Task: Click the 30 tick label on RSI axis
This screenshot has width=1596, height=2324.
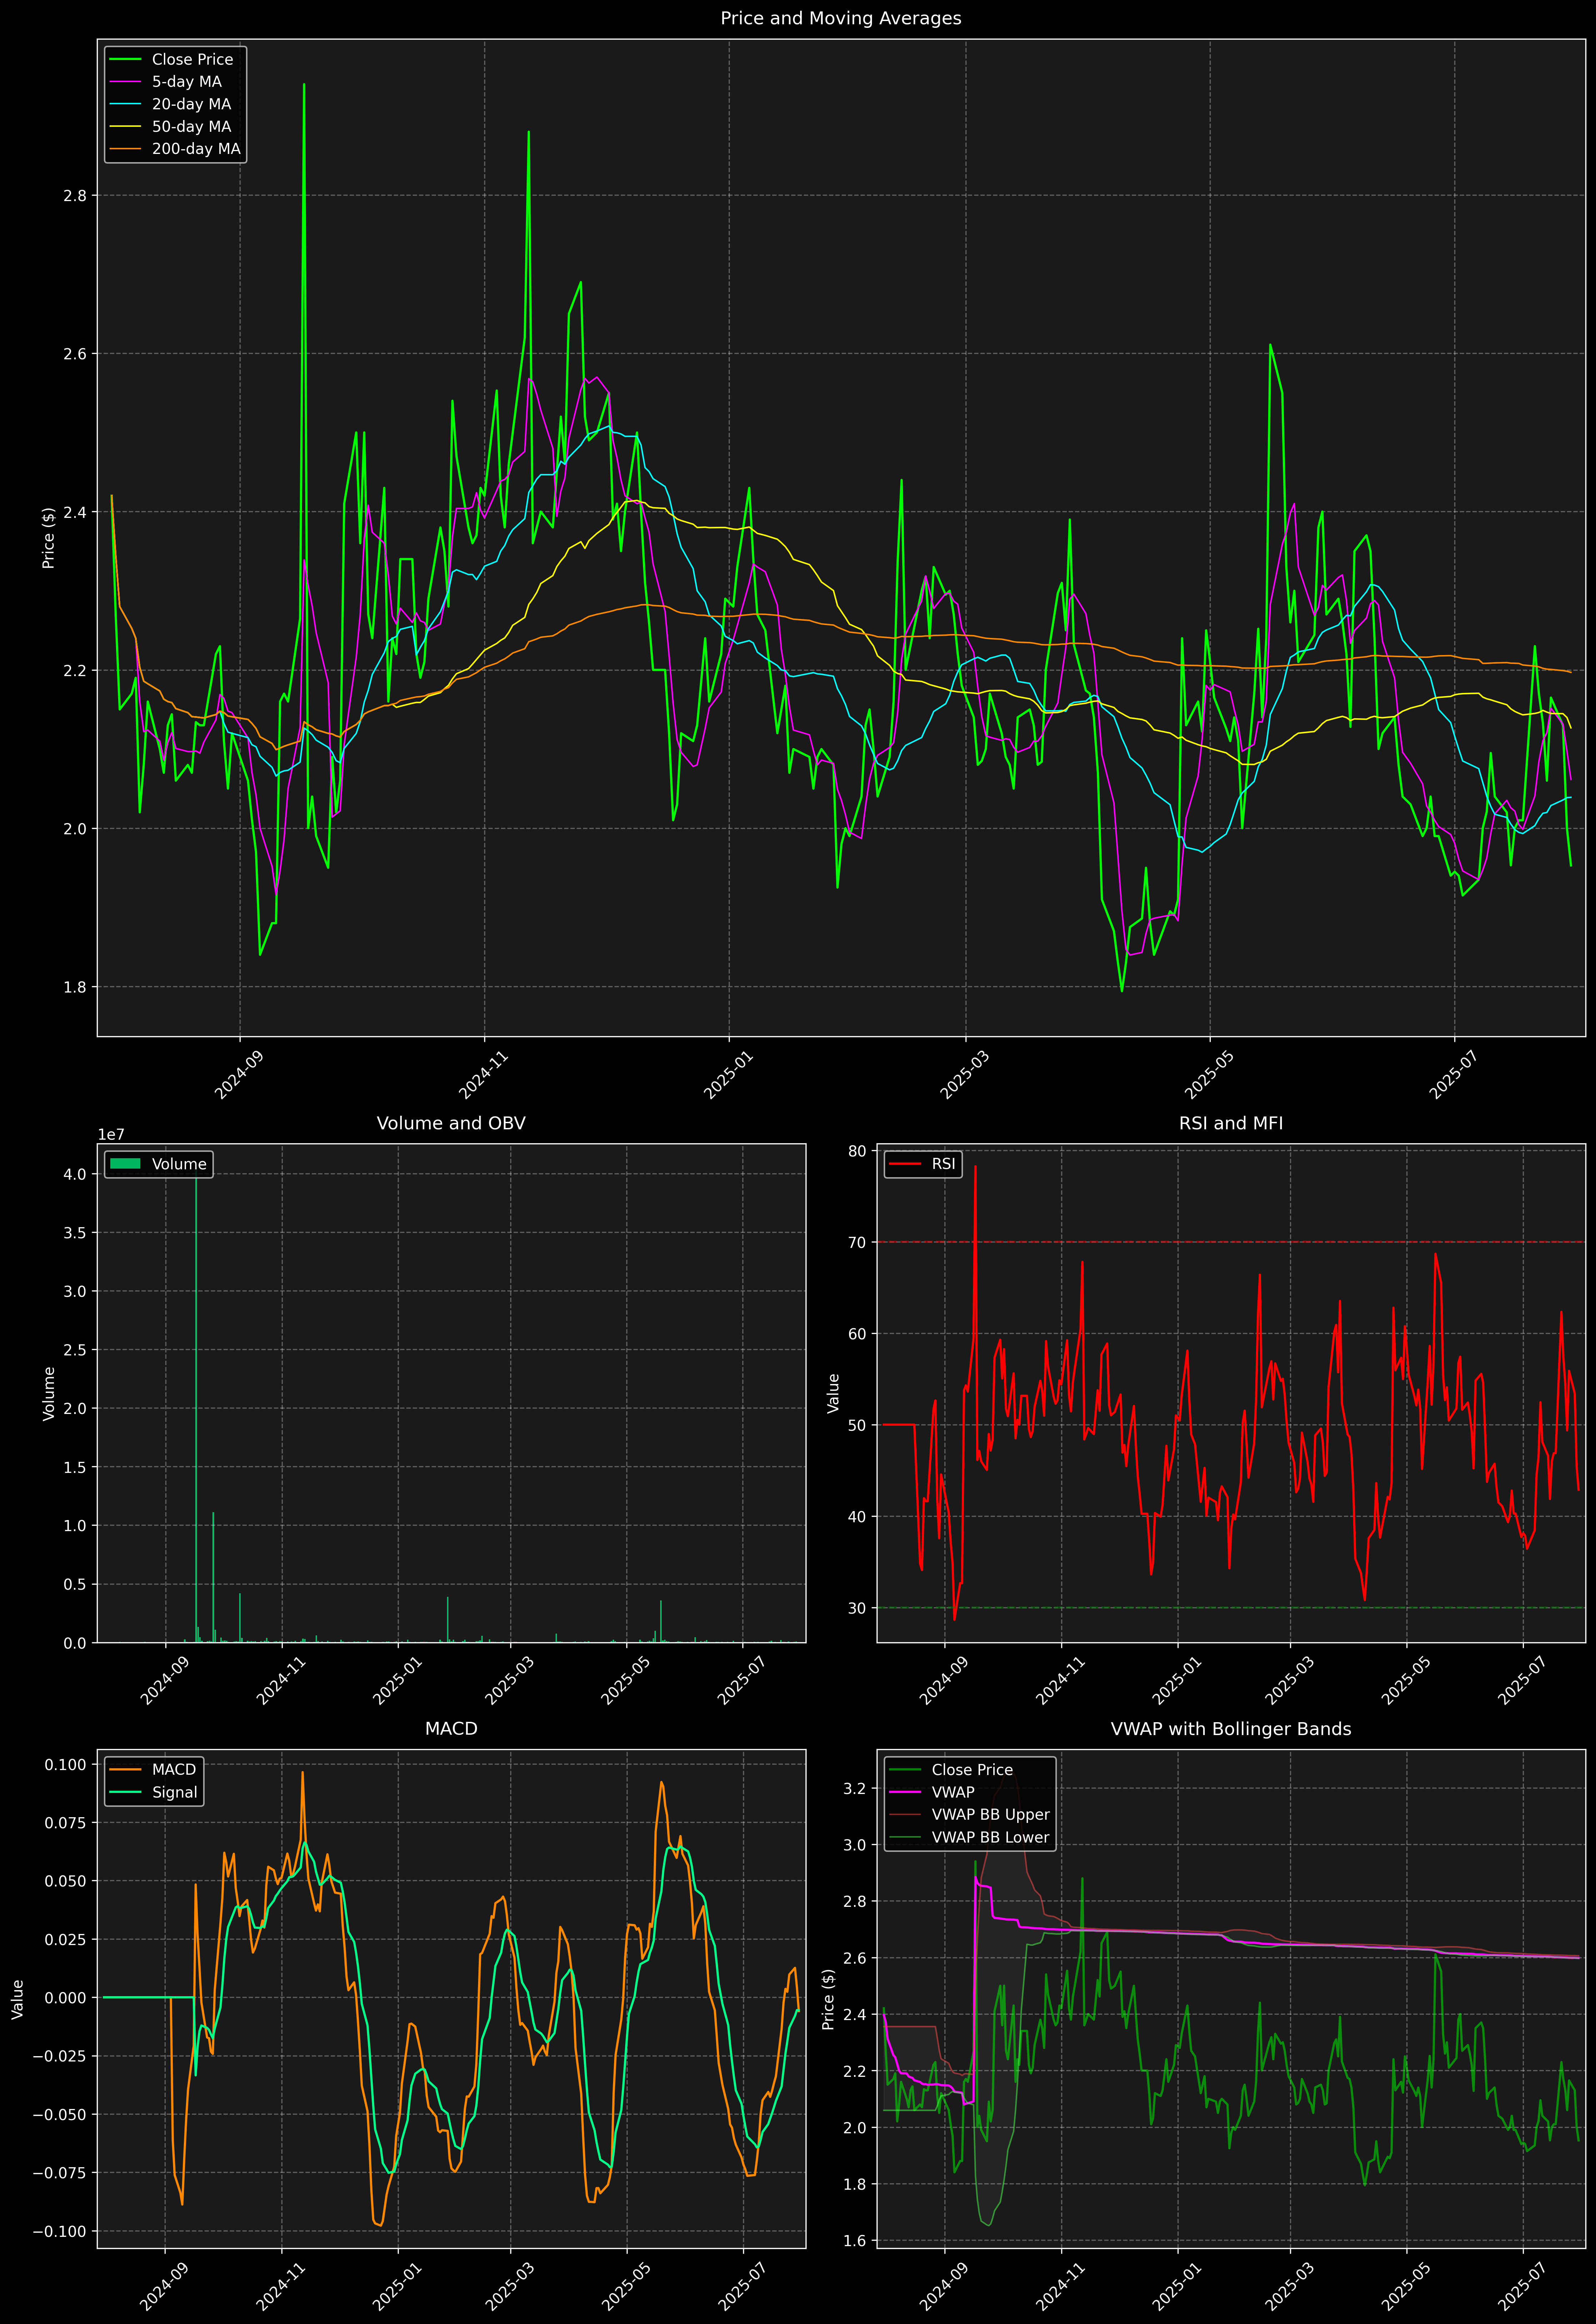Action: tap(857, 1608)
